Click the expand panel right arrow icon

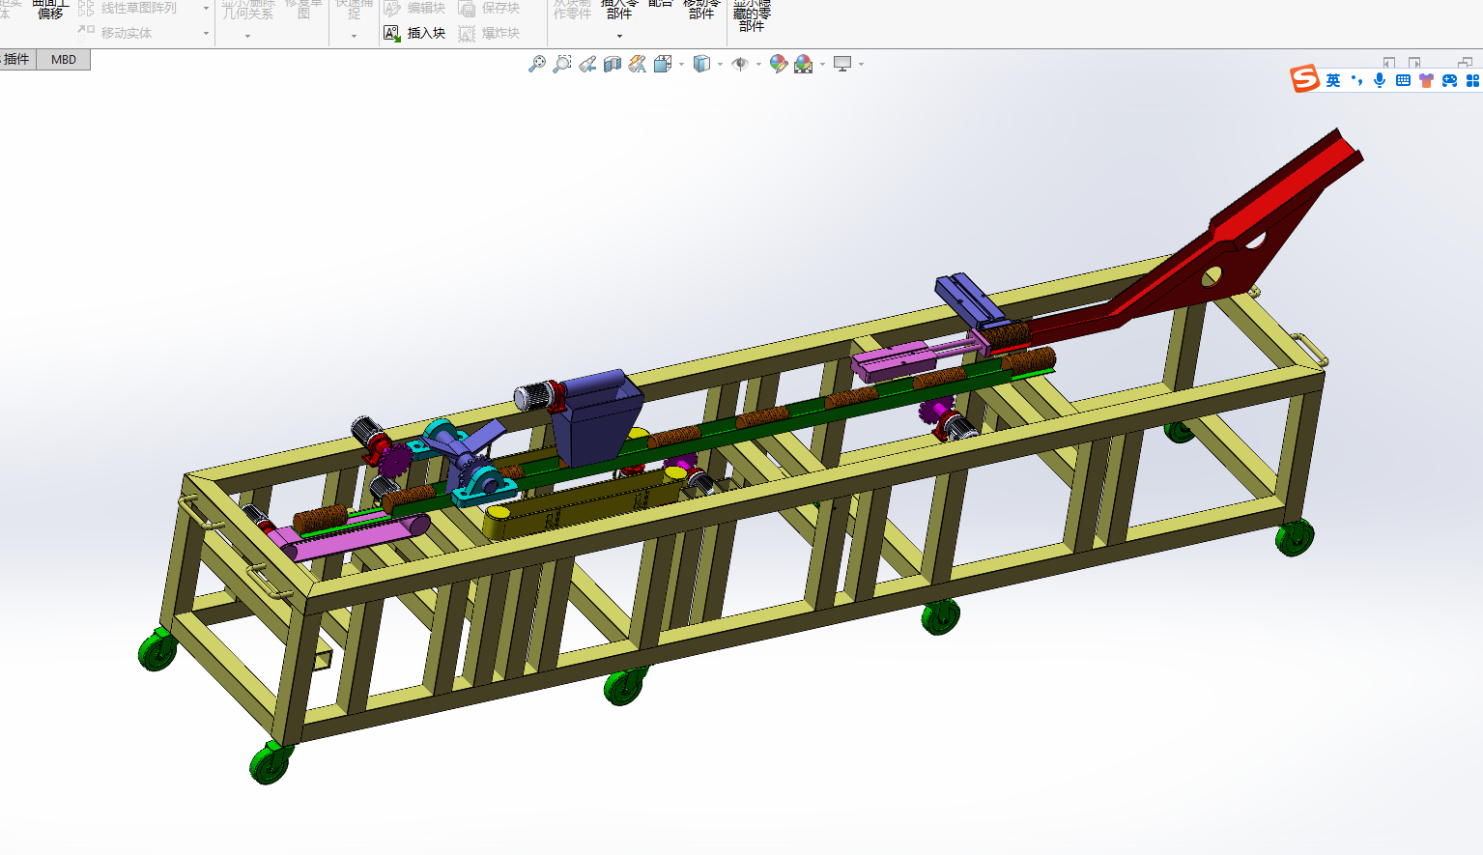coord(1414,63)
